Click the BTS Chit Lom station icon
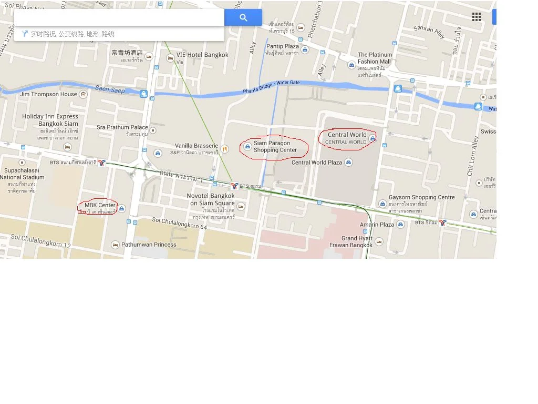Viewport: 538px width, 404px height. pos(442,223)
